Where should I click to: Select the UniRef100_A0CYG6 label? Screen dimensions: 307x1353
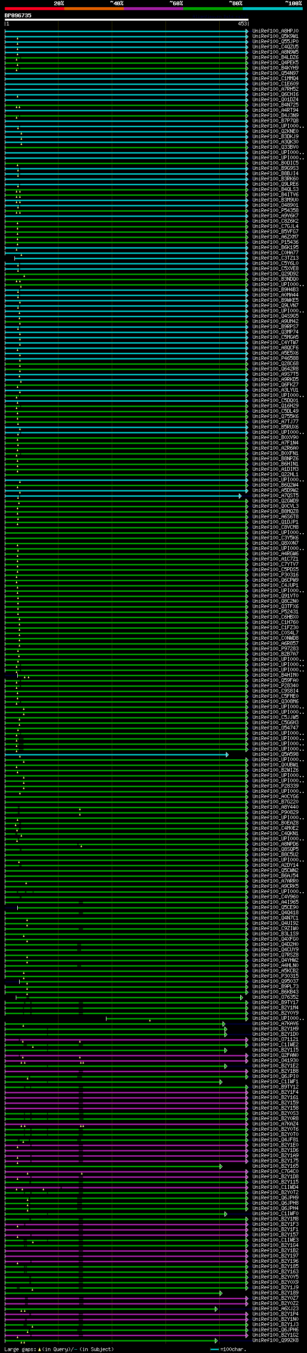pos(275,796)
